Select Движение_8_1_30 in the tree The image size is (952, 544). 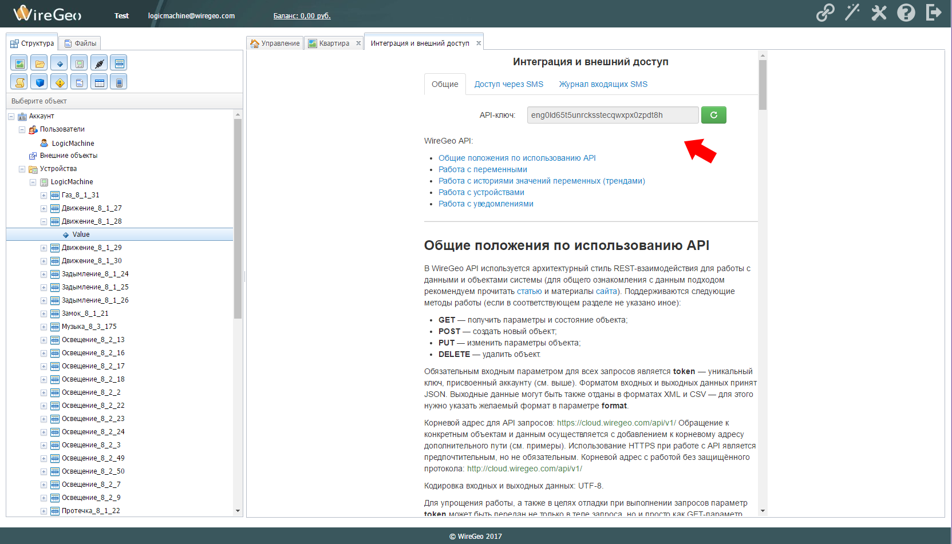point(92,261)
